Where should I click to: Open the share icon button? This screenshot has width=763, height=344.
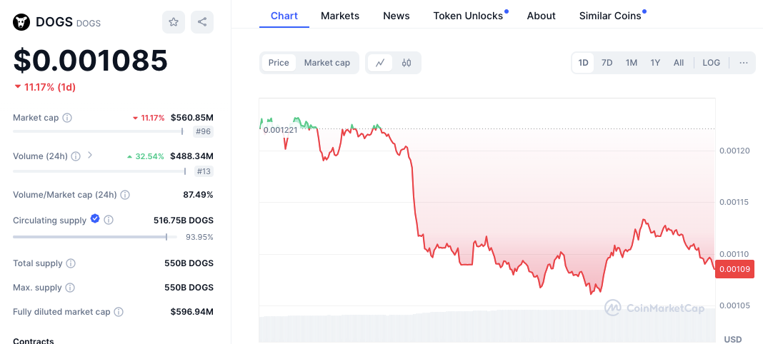coord(202,22)
